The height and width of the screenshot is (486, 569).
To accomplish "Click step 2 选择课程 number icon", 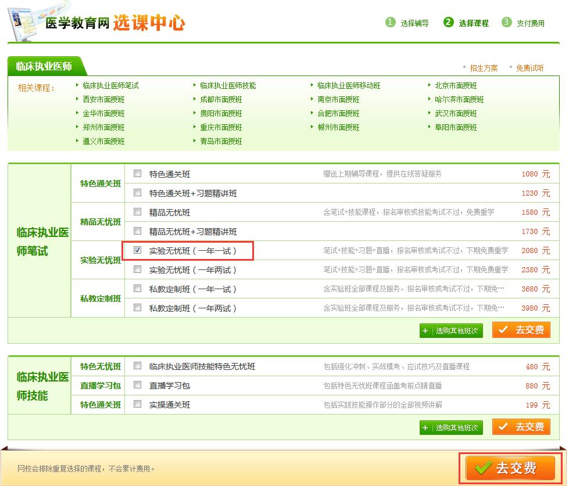I will tap(448, 23).
